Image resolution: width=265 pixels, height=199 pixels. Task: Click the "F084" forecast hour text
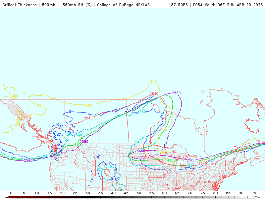(x=198, y=5)
